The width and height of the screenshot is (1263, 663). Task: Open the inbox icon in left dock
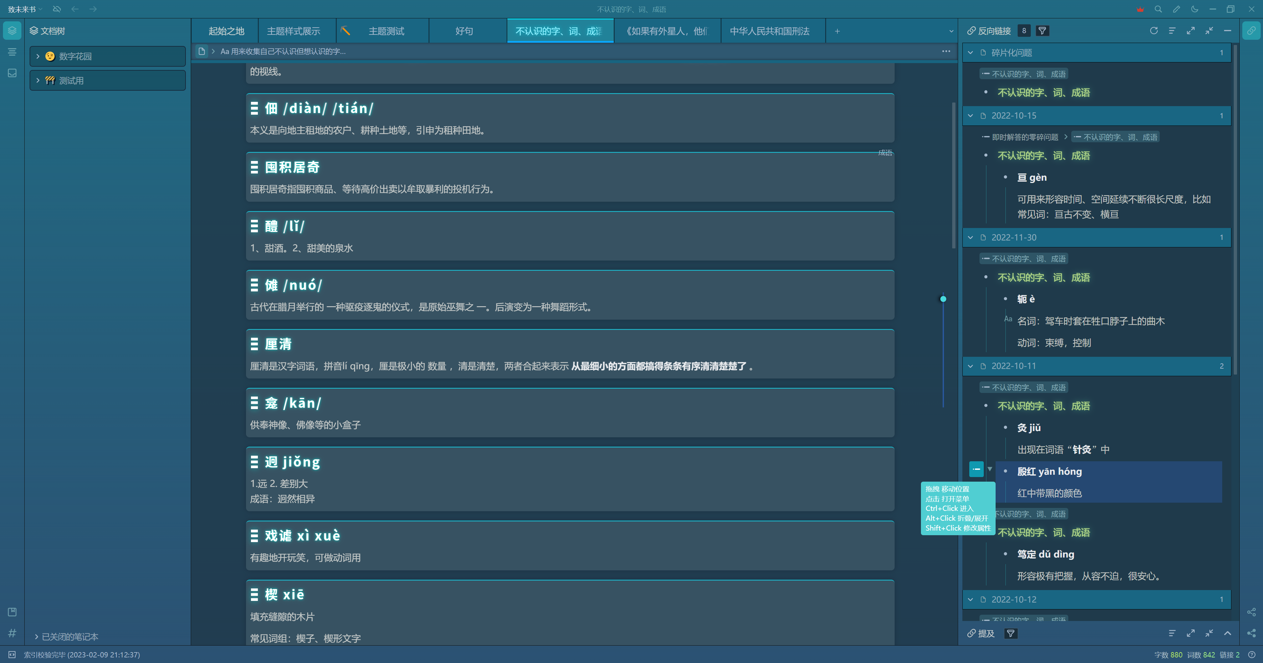coord(12,73)
